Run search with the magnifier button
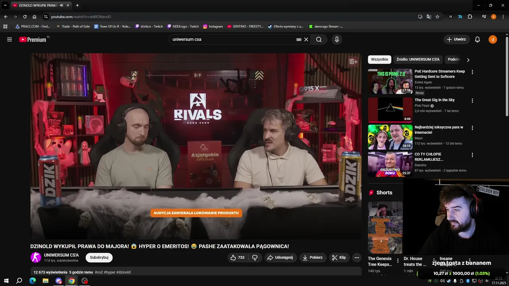Viewport: 509px width, 286px height. (x=319, y=39)
